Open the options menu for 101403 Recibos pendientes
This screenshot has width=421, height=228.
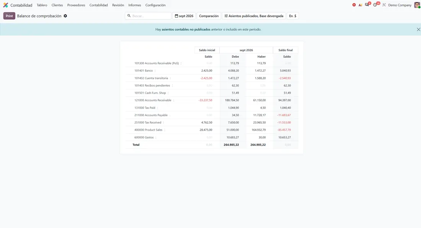pos(172,86)
